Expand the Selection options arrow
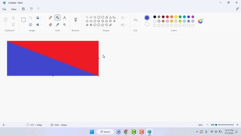 [23, 24]
